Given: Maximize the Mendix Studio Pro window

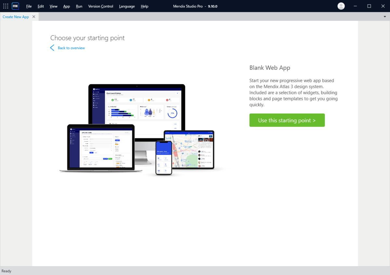Looking at the screenshot, I should pyautogui.click(x=369, y=6).
